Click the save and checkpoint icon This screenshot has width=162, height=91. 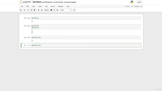21,10
